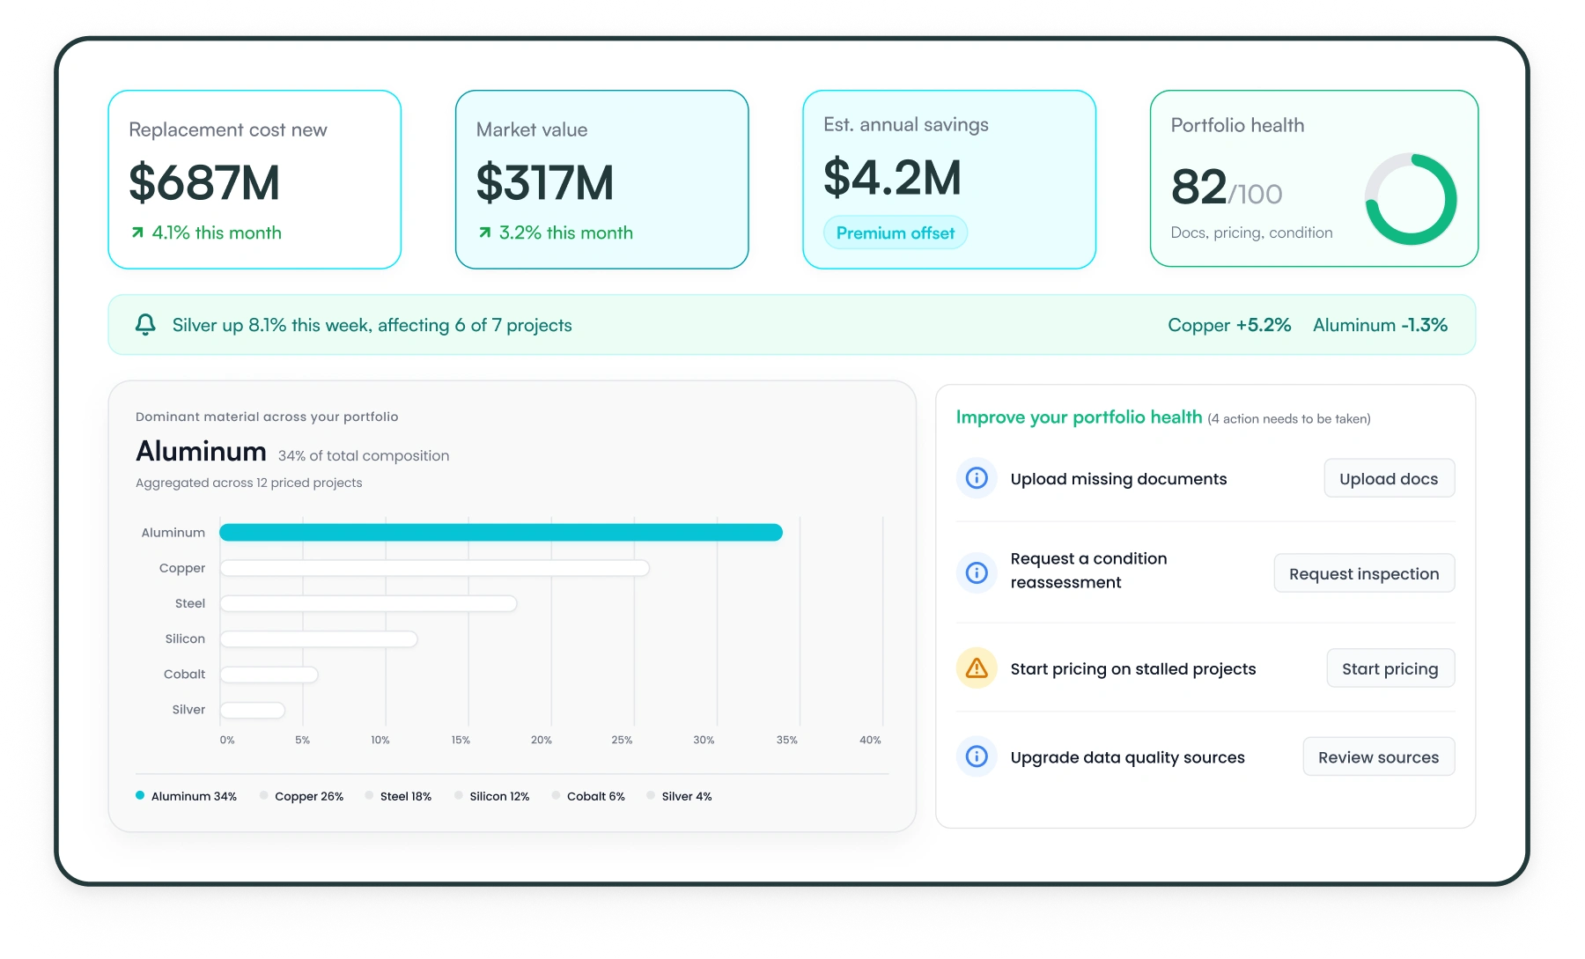This screenshot has width=1585, height=959.
Task: Select the Steel 18% legend item
Action: pos(398,796)
